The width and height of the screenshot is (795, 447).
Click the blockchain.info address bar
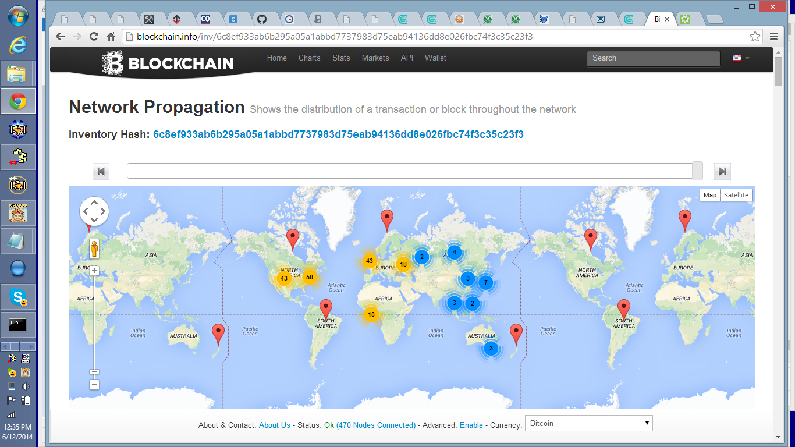436,36
